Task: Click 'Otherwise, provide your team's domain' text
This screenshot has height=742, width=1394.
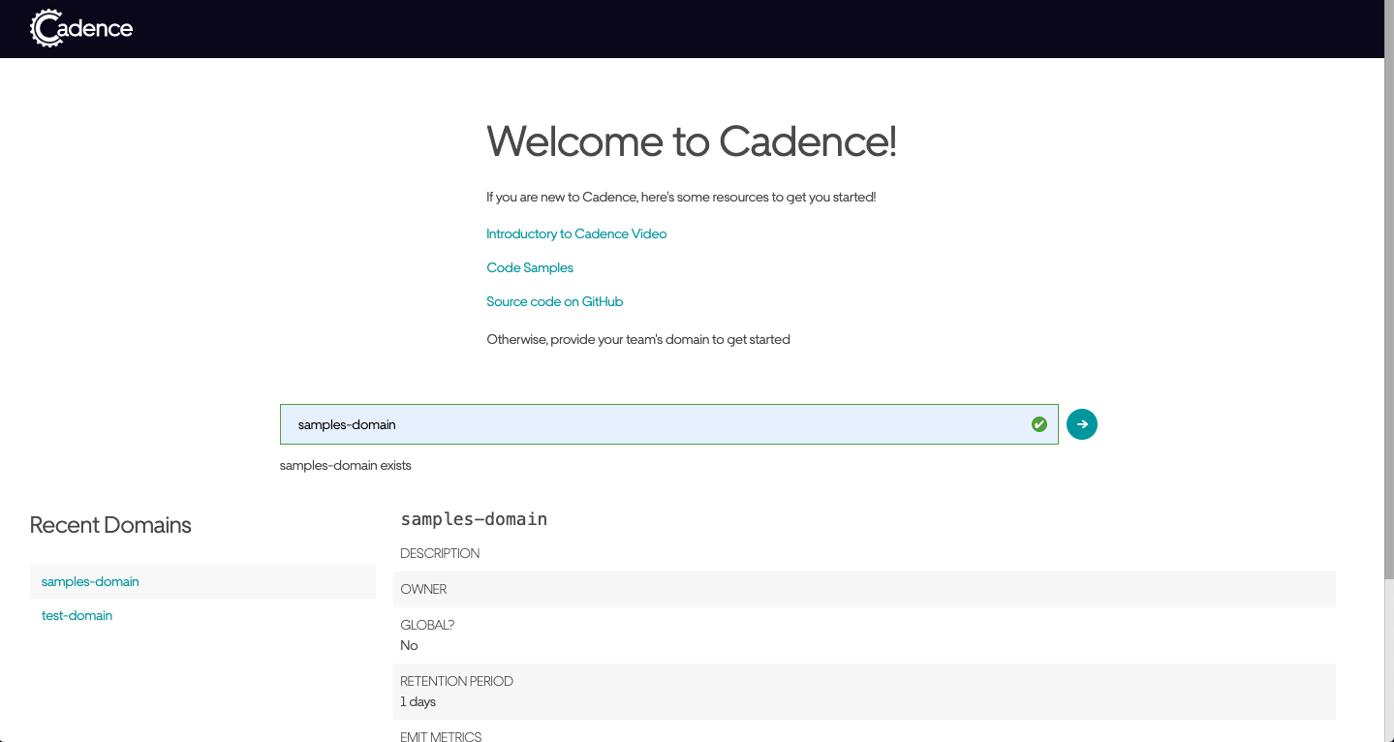Action: click(638, 339)
